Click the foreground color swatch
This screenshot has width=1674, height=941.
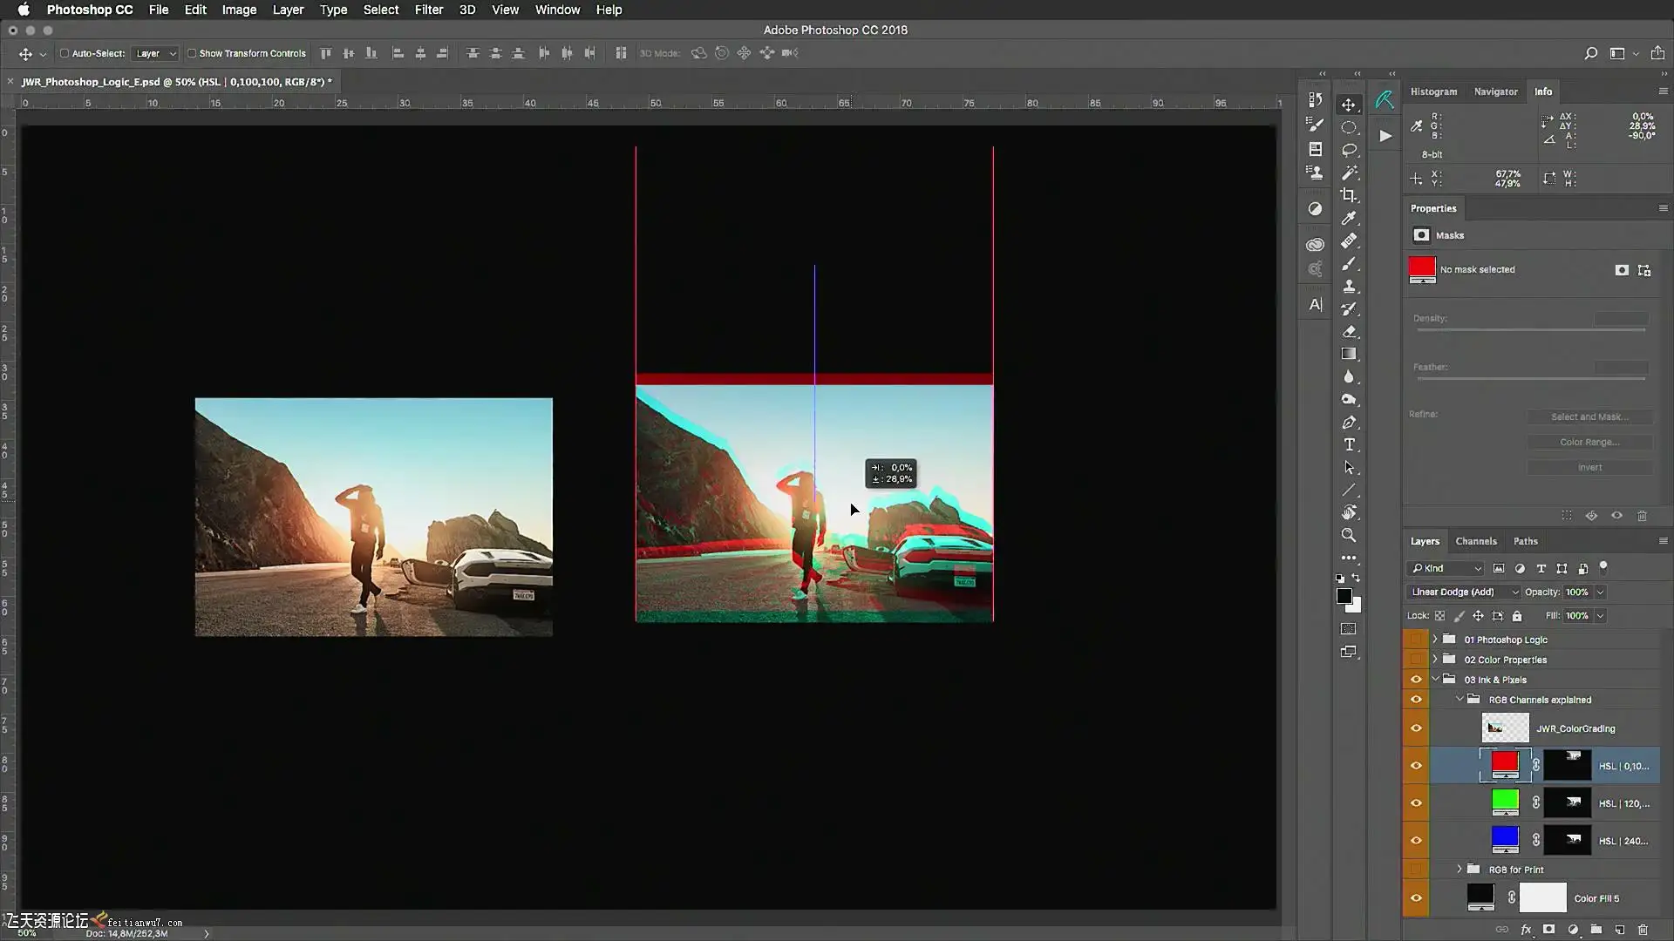click(x=1344, y=596)
